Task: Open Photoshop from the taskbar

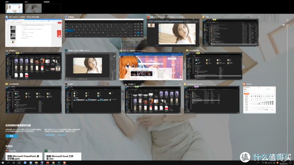Action: point(59,163)
